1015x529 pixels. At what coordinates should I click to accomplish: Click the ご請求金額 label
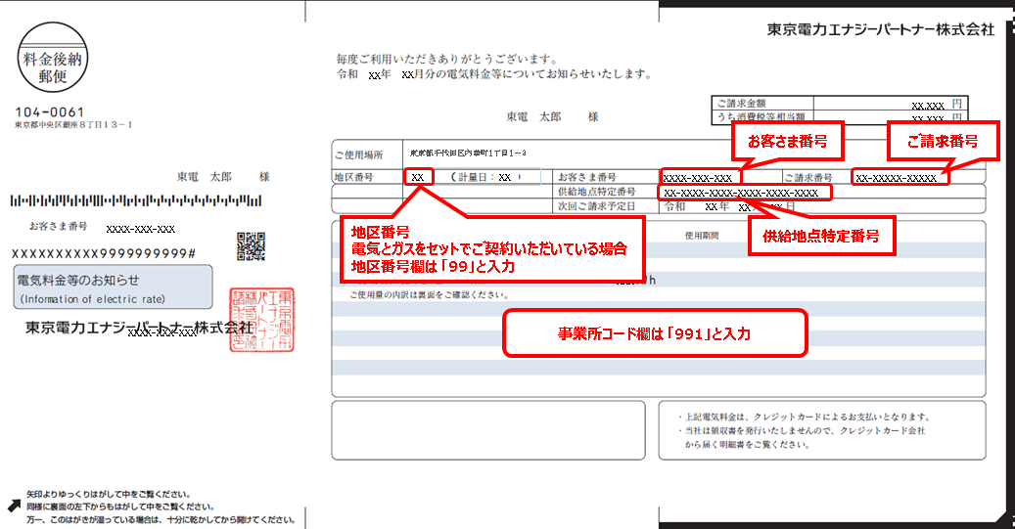click(742, 104)
